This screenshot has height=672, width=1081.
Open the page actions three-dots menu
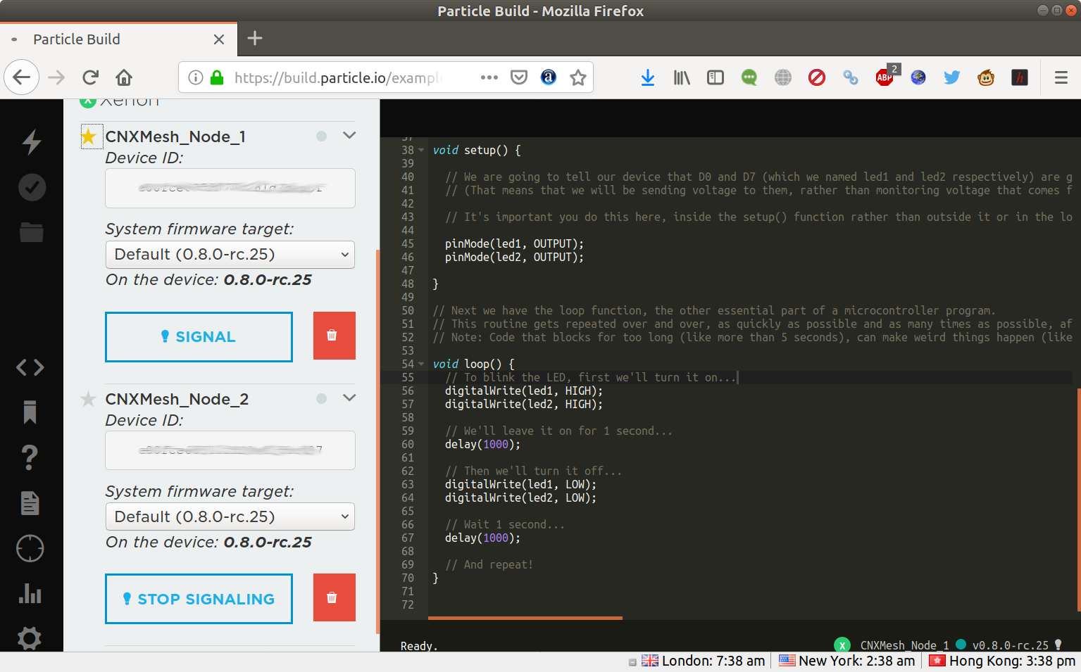(489, 77)
